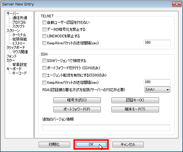Select サーバー in the settings tree

point(13,14)
